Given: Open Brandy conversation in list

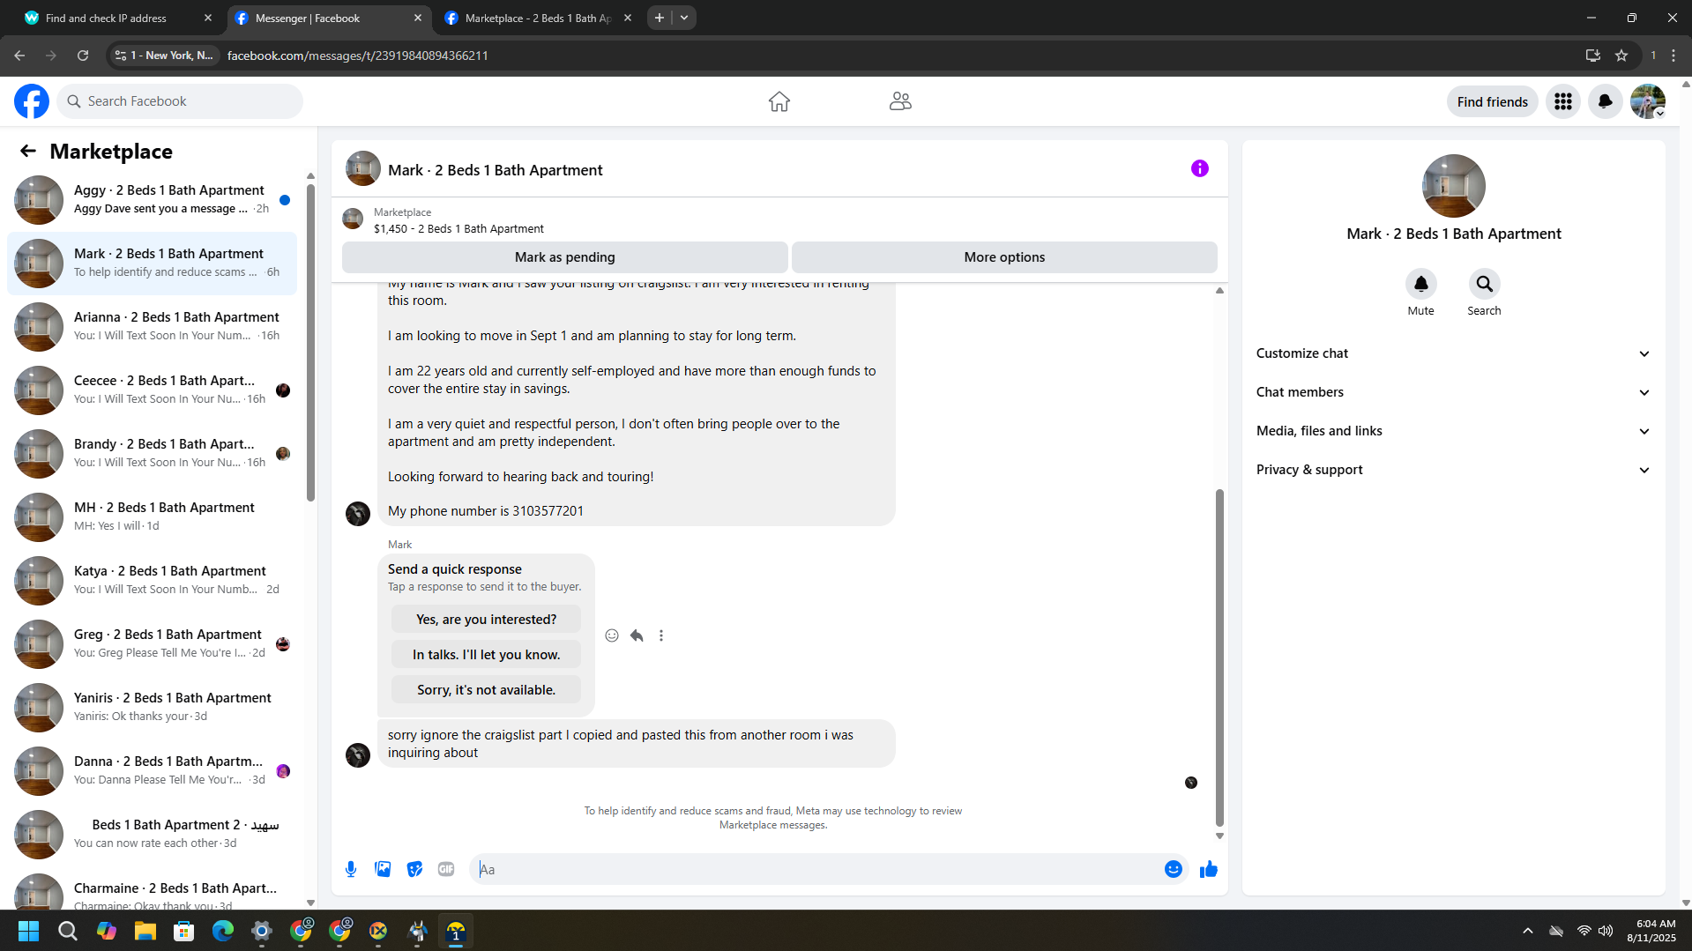Looking at the screenshot, I should (x=152, y=454).
